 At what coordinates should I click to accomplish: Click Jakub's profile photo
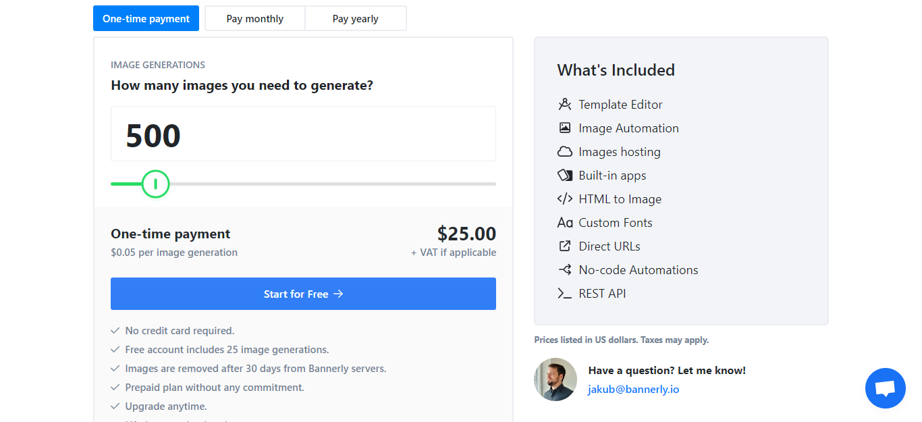[x=555, y=379]
